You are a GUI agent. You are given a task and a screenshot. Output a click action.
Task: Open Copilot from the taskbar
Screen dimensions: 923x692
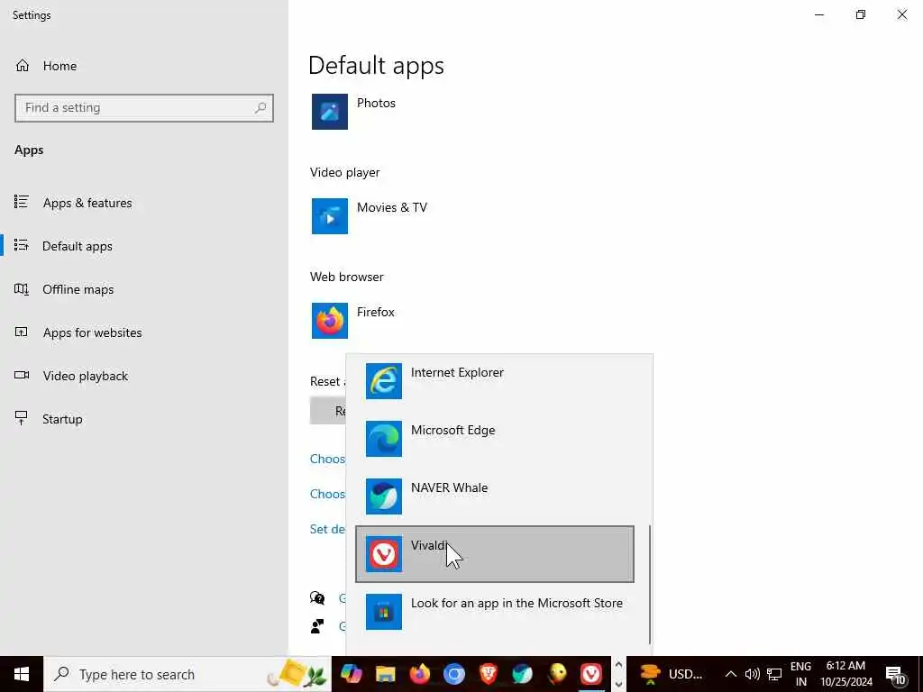point(351,674)
